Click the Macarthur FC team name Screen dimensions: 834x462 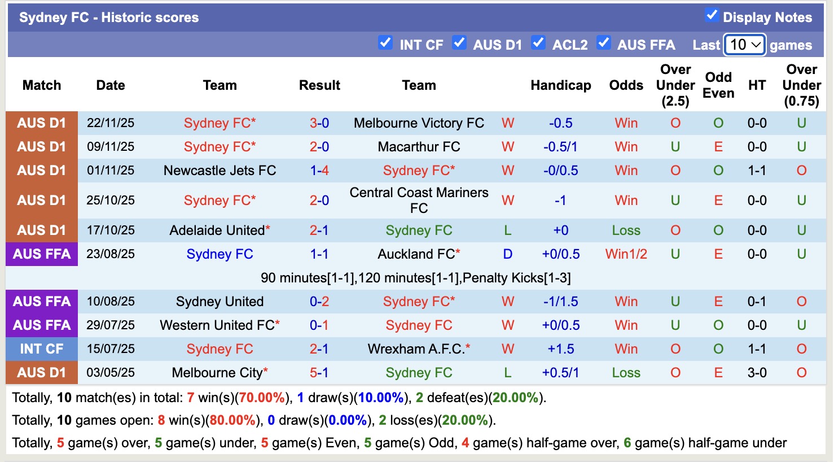tap(418, 146)
